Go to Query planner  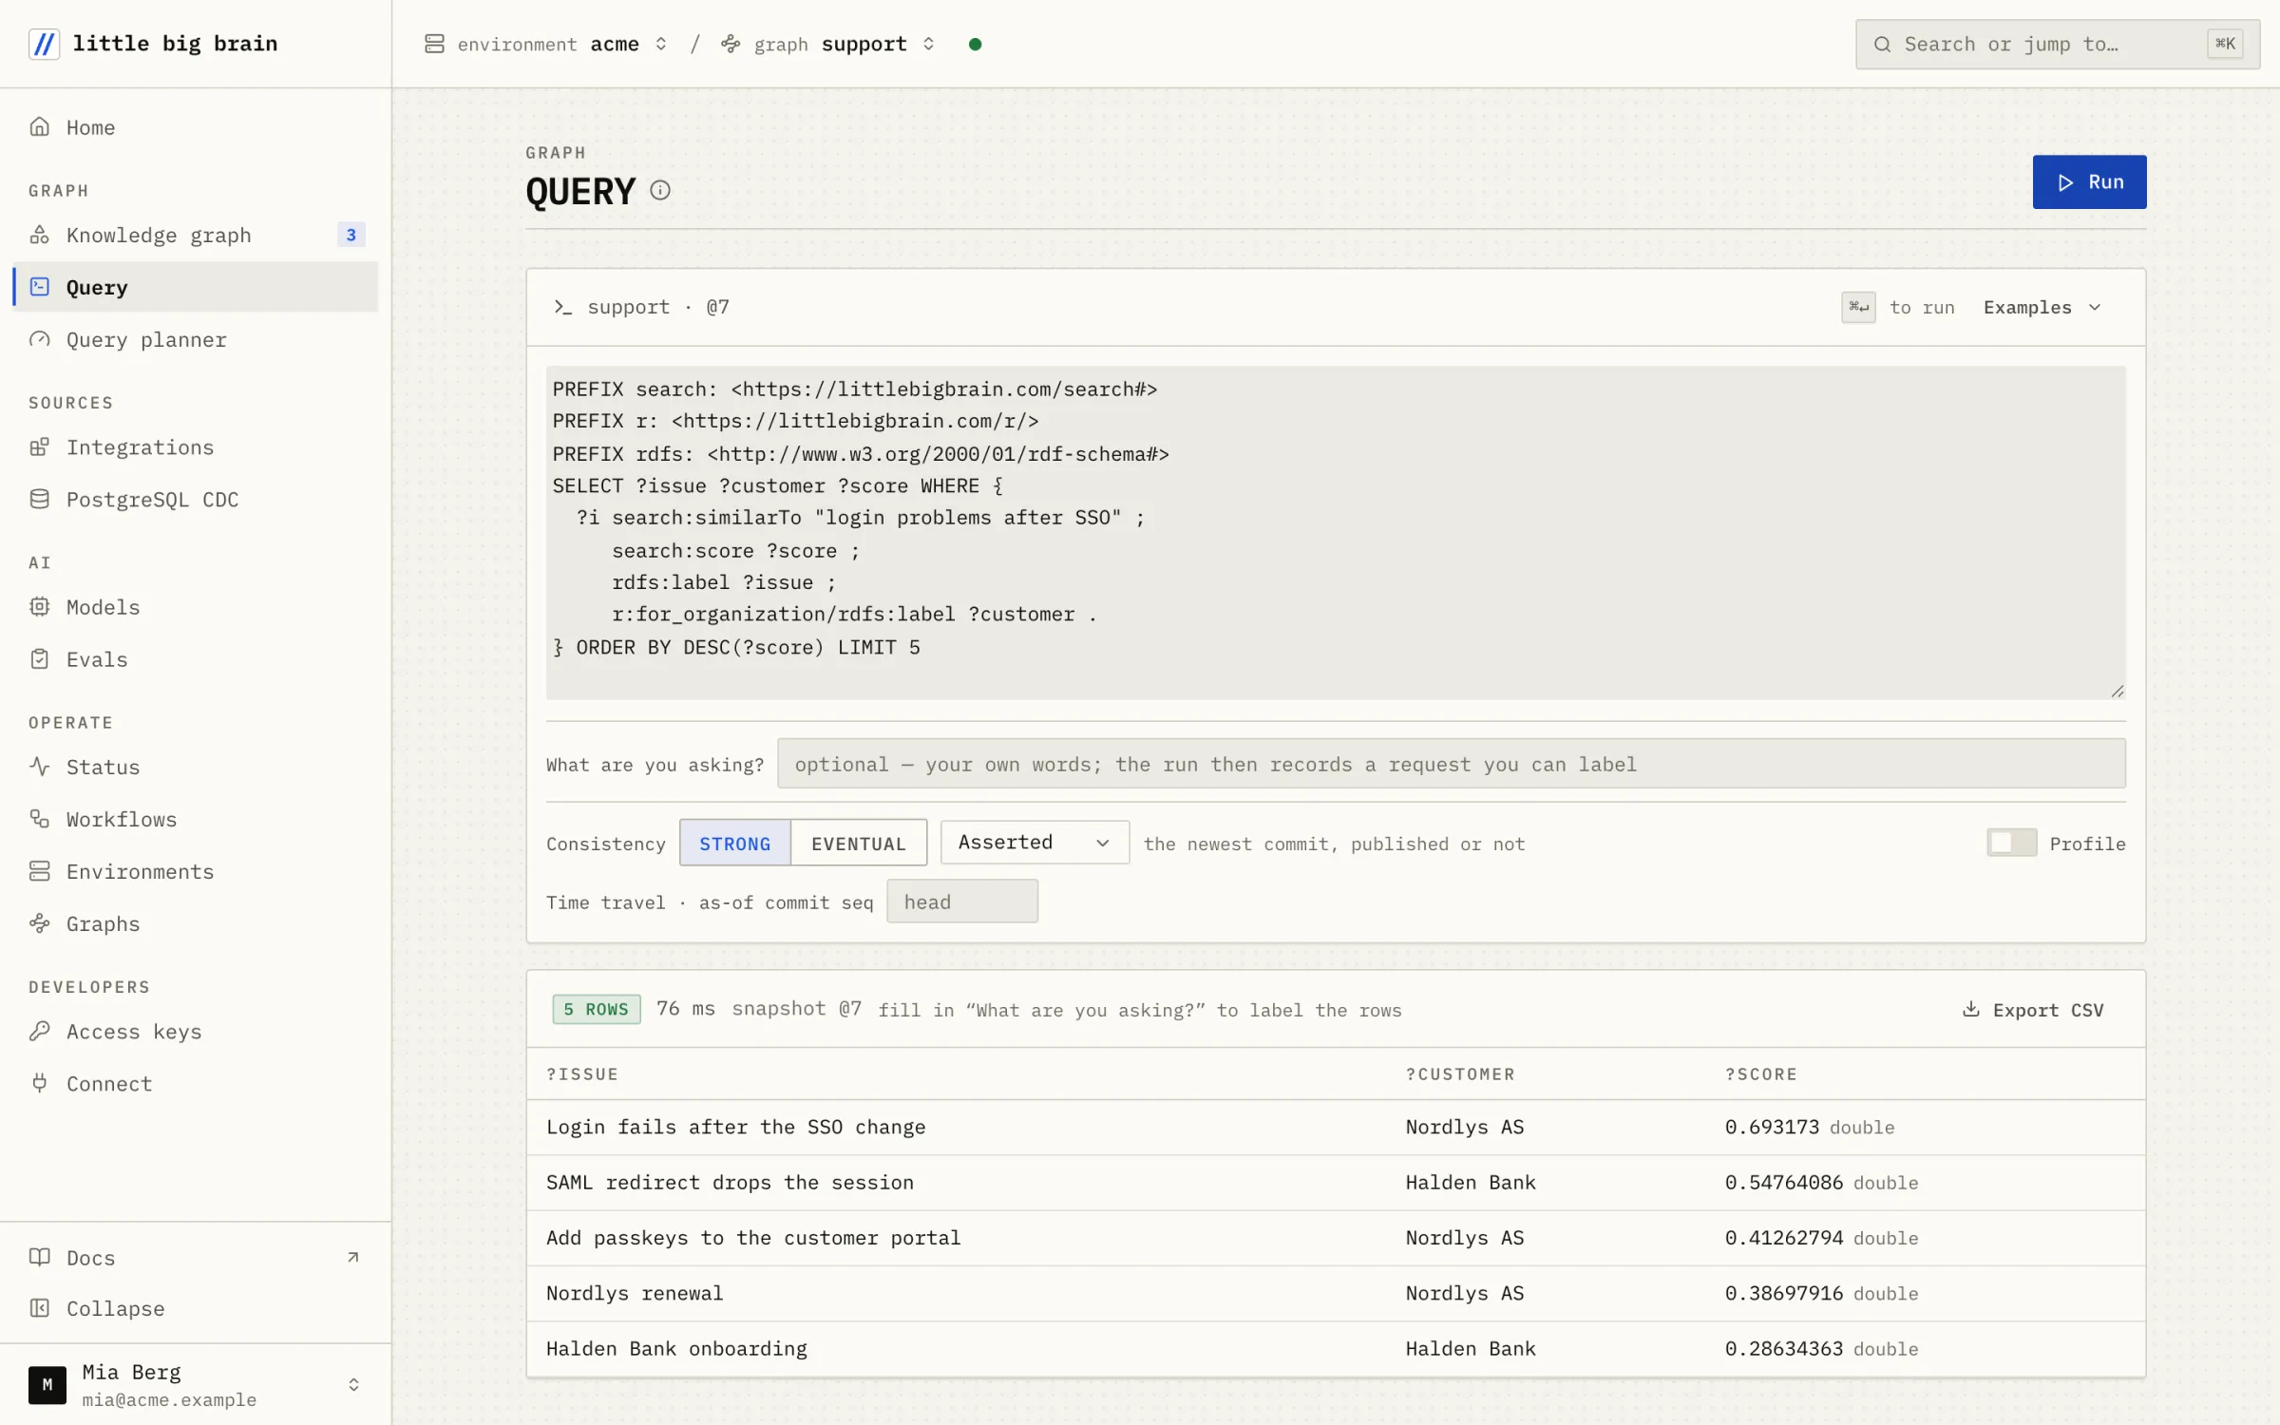(195, 339)
